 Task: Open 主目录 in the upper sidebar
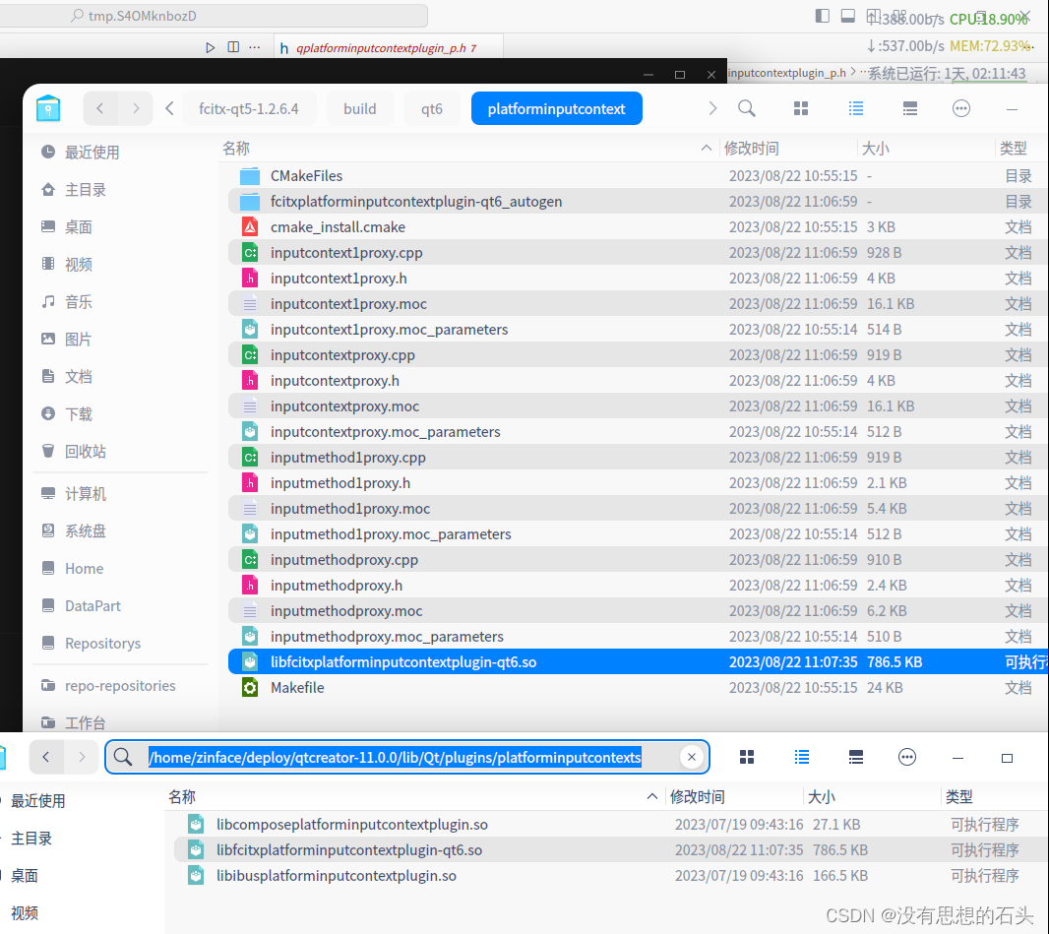pos(85,190)
